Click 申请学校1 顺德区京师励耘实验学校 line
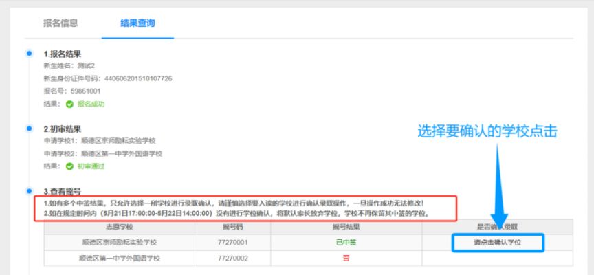 click(x=100, y=141)
